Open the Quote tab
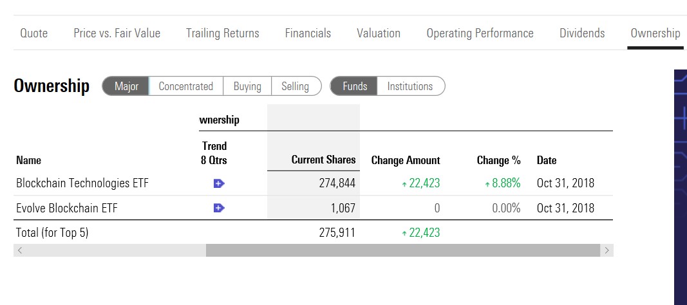 (x=34, y=33)
